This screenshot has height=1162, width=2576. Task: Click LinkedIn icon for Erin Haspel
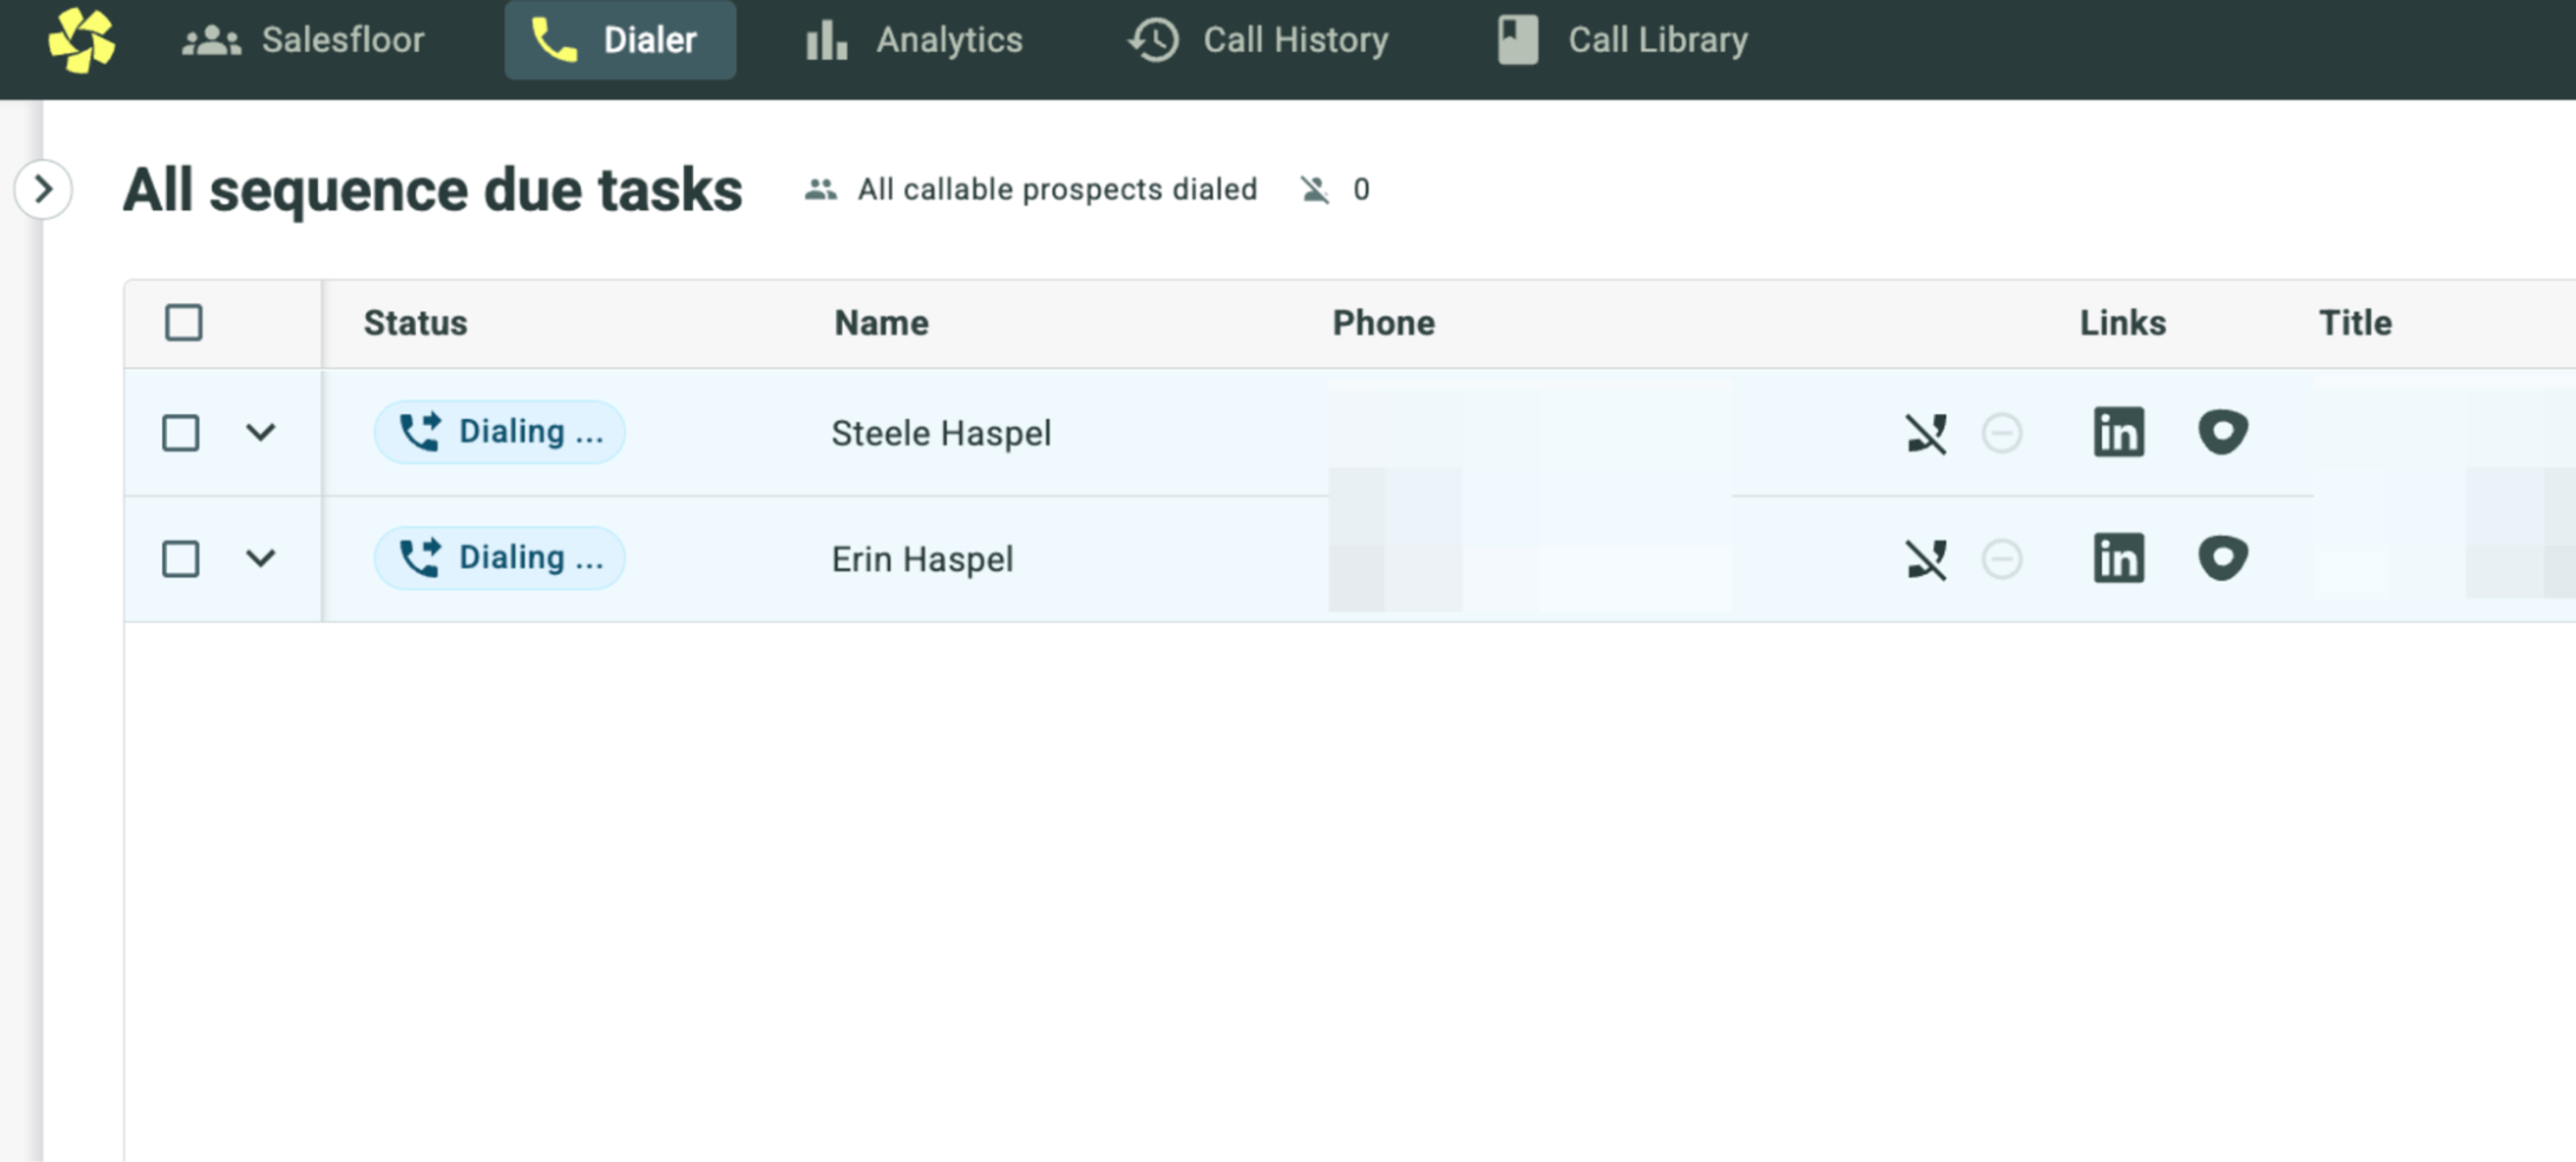coord(2118,559)
